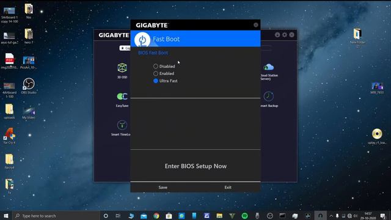Select the Disabled fast boot option
This screenshot has height=220, width=391.
pos(164,67)
